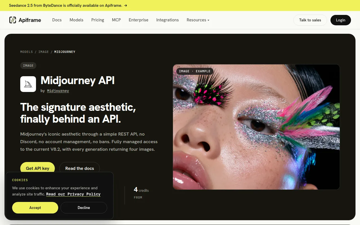Image resolution: width=360 pixels, height=225 pixels.
Task: Open the Docs menu item
Action: point(57,20)
